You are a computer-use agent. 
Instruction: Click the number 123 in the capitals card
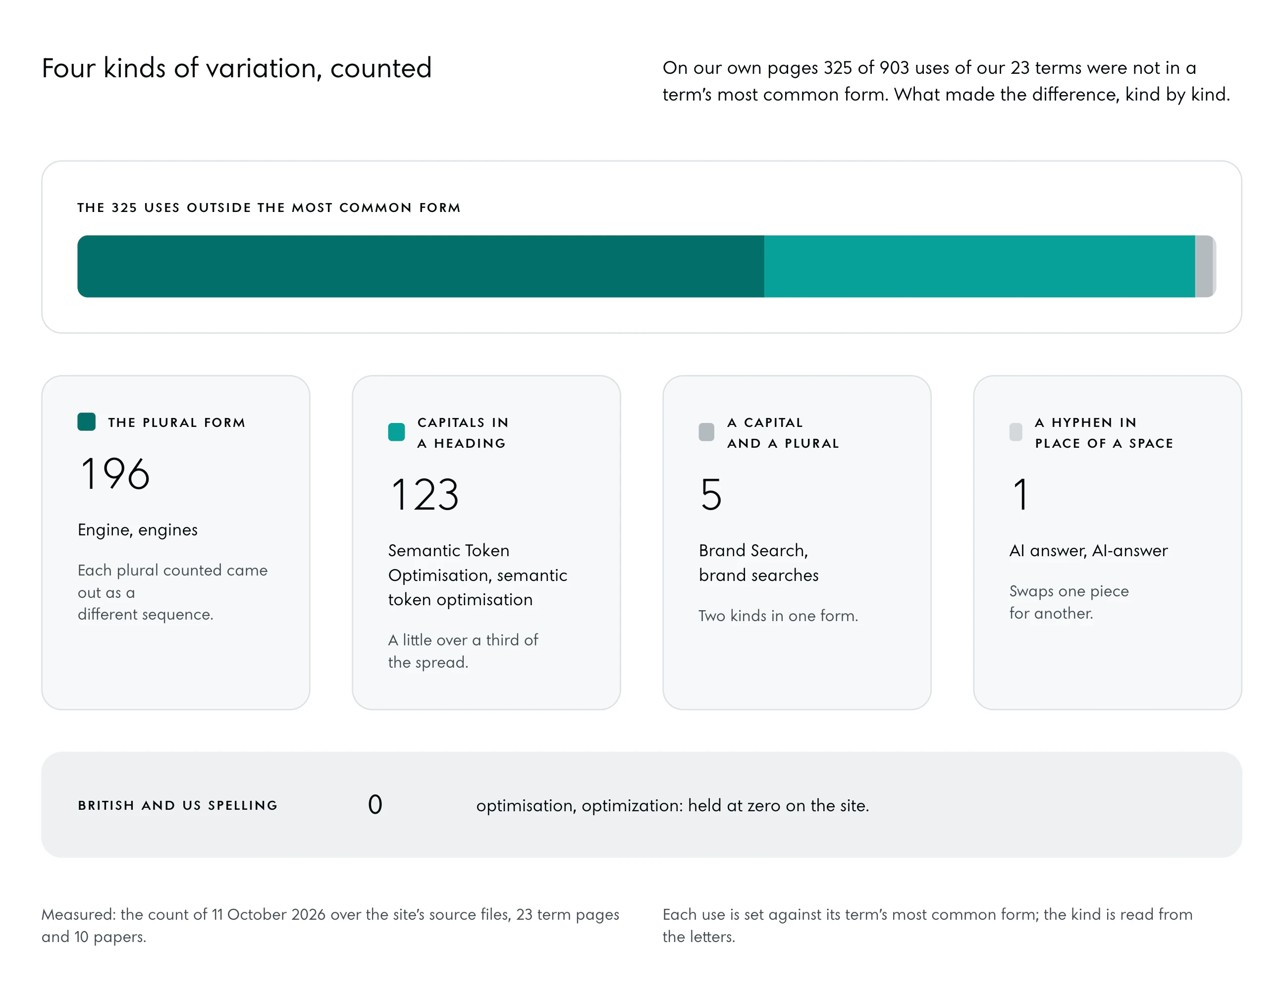point(425,494)
